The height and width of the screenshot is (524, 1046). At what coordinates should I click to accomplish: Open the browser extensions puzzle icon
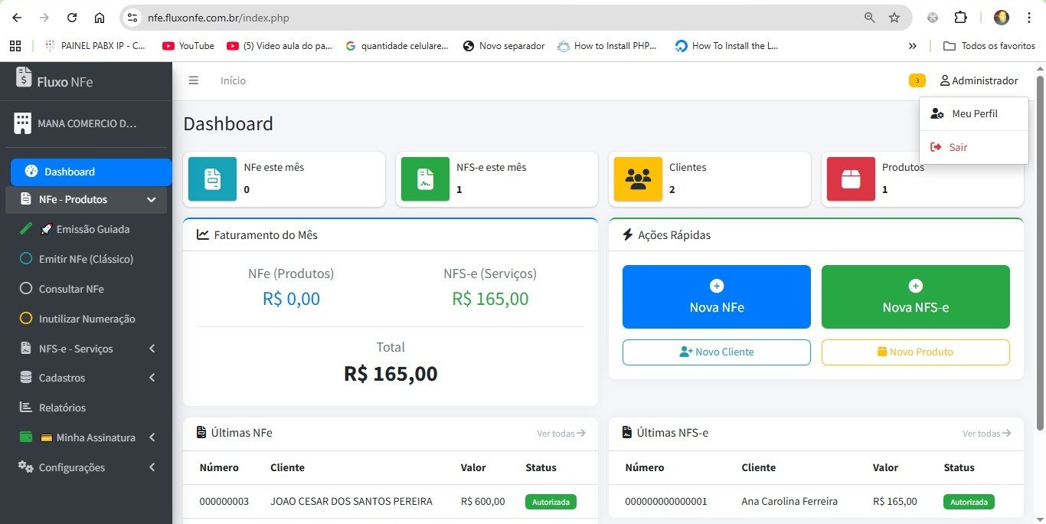[960, 18]
